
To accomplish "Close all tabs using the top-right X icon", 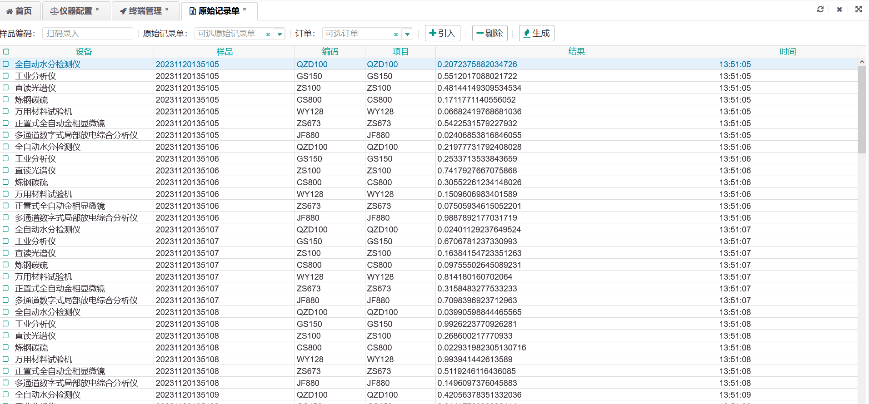I will click(839, 9).
